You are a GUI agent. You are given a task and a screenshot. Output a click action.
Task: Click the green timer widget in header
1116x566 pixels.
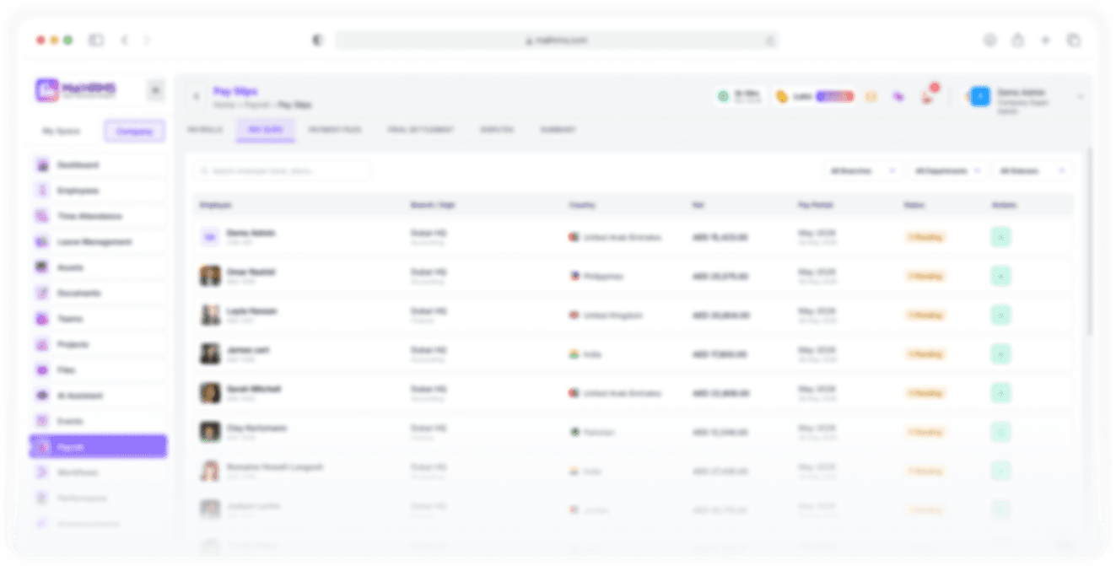coord(740,97)
